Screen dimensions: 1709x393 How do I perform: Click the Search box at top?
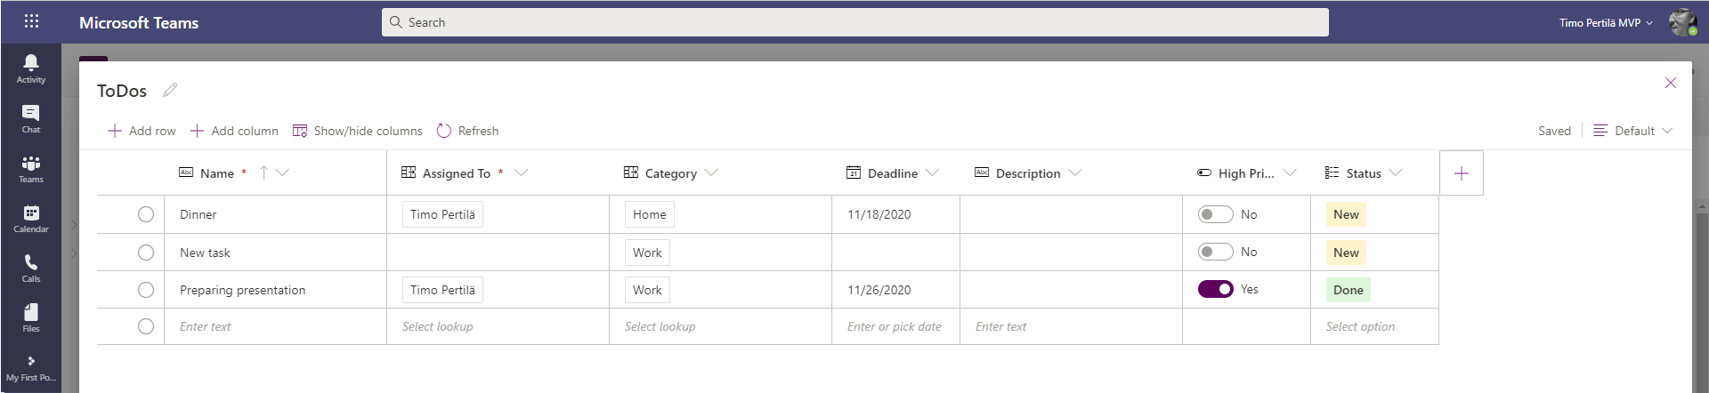pyautogui.click(x=854, y=22)
